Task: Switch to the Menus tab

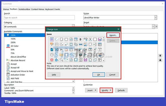Action: pyautogui.click(x=6, y=9)
